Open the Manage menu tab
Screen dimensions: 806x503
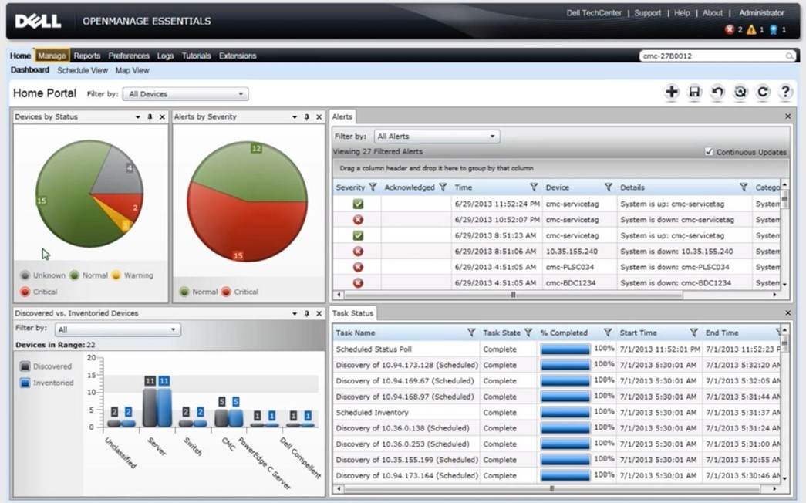pos(52,56)
